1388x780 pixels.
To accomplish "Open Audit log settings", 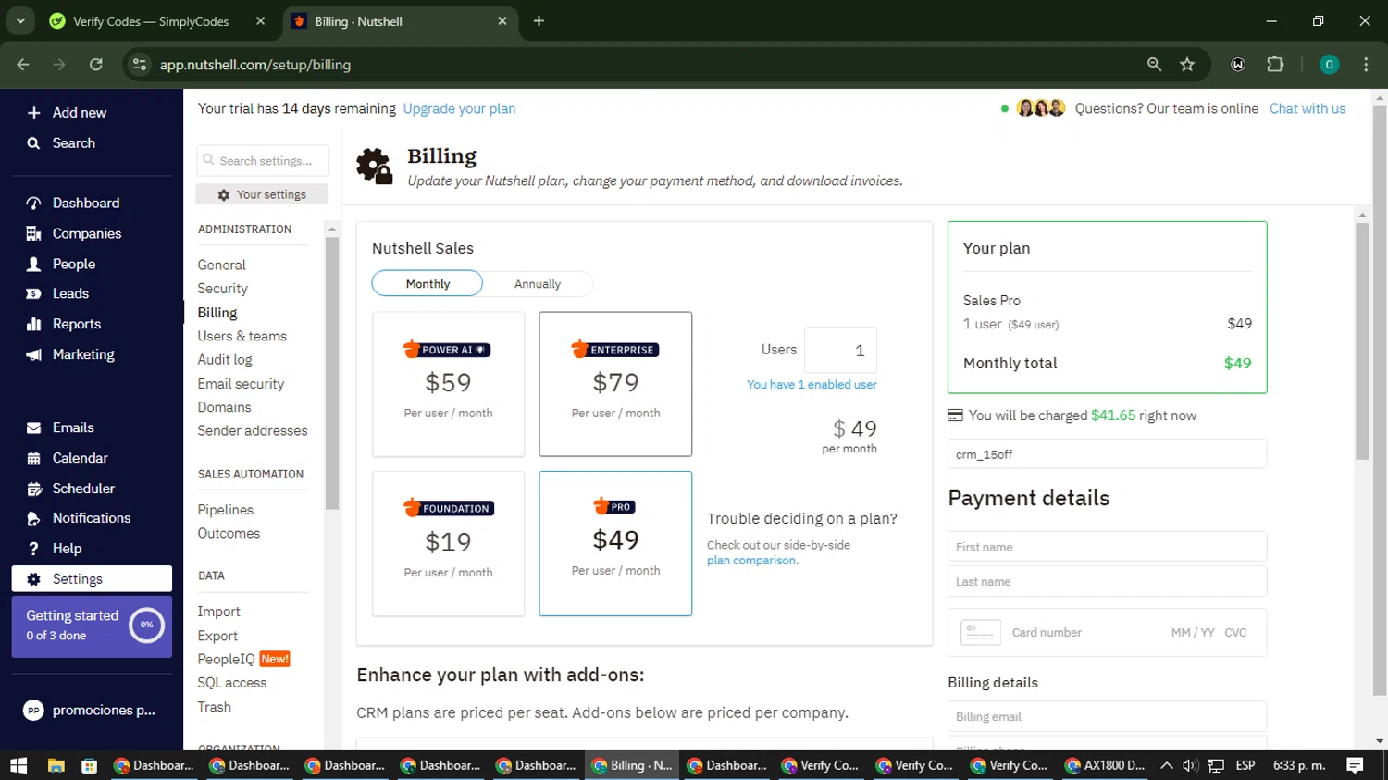I will click(224, 360).
